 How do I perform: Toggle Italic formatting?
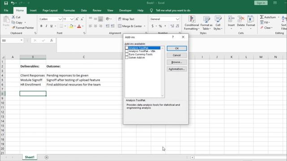coord(46,26)
